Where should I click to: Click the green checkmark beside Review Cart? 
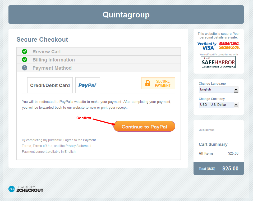tap(25, 52)
